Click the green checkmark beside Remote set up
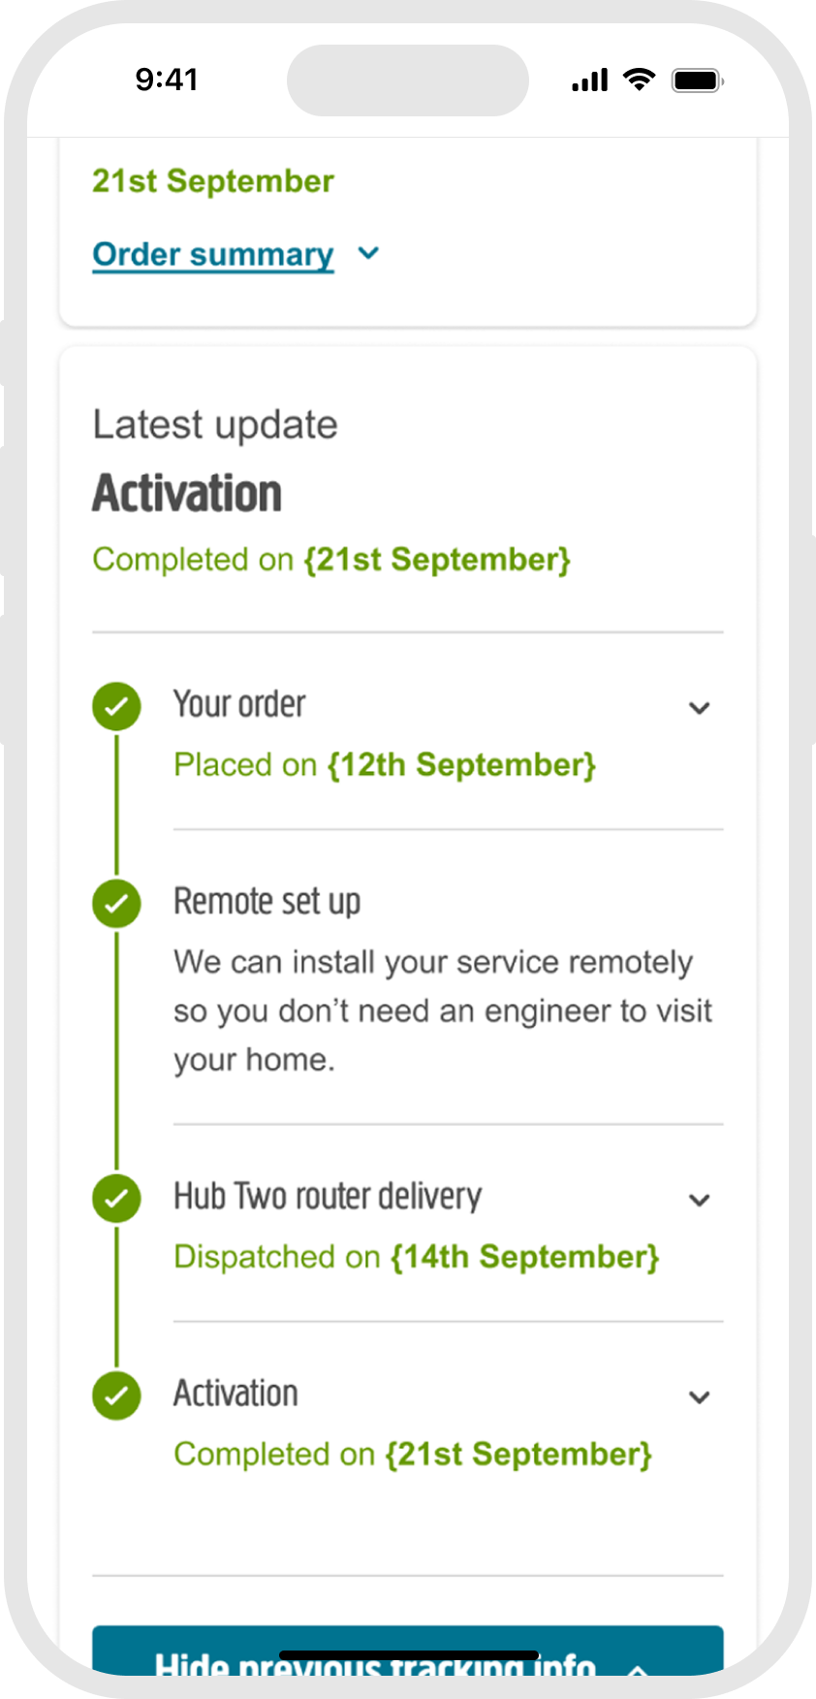The image size is (816, 1699). point(116,904)
